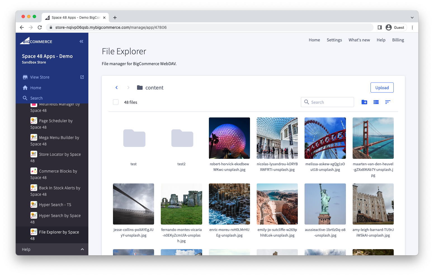The width and height of the screenshot is (434, 276).
Task: Click the View Store storefront icon
Action: tap(25, 77)
